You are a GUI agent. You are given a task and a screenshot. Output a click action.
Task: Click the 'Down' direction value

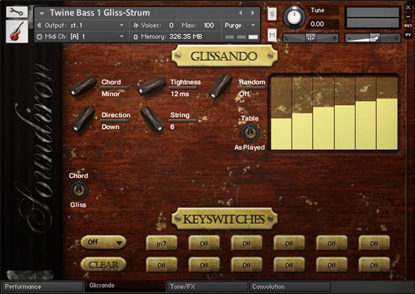[x=110, y=127]
